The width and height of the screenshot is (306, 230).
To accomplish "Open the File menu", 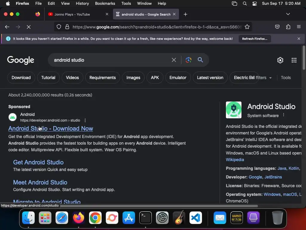I will coord(38,4).
